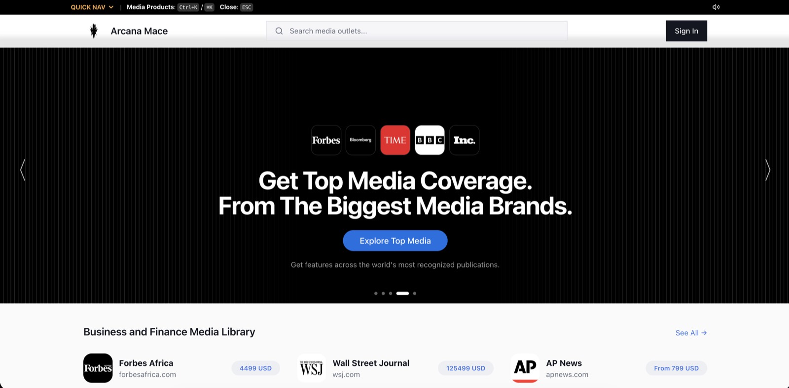Advance to next carousel slide arrow
This screenshot has width=789, height=388.
click(767, 170)
